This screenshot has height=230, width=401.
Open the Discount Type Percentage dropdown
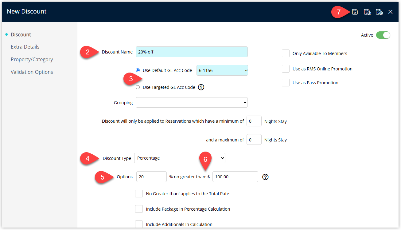click(180, 158)
